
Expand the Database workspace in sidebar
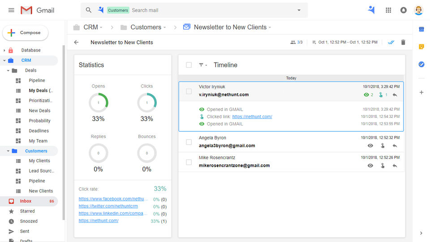pos(4,50)
